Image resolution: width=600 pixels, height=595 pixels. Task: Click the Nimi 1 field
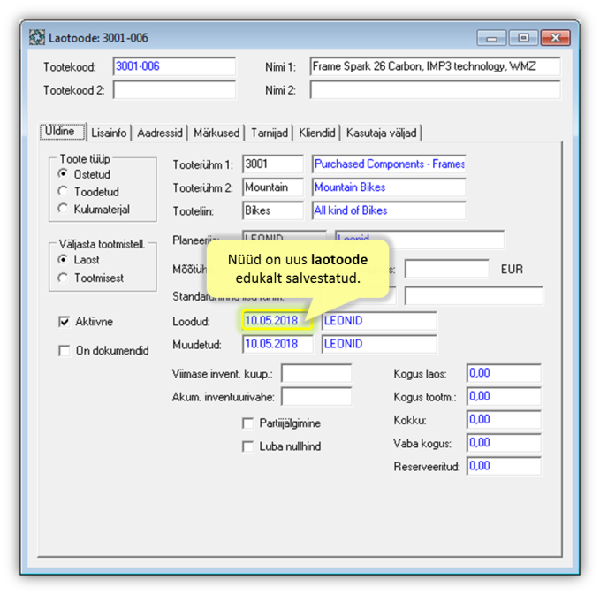click(x=436, y=66)
